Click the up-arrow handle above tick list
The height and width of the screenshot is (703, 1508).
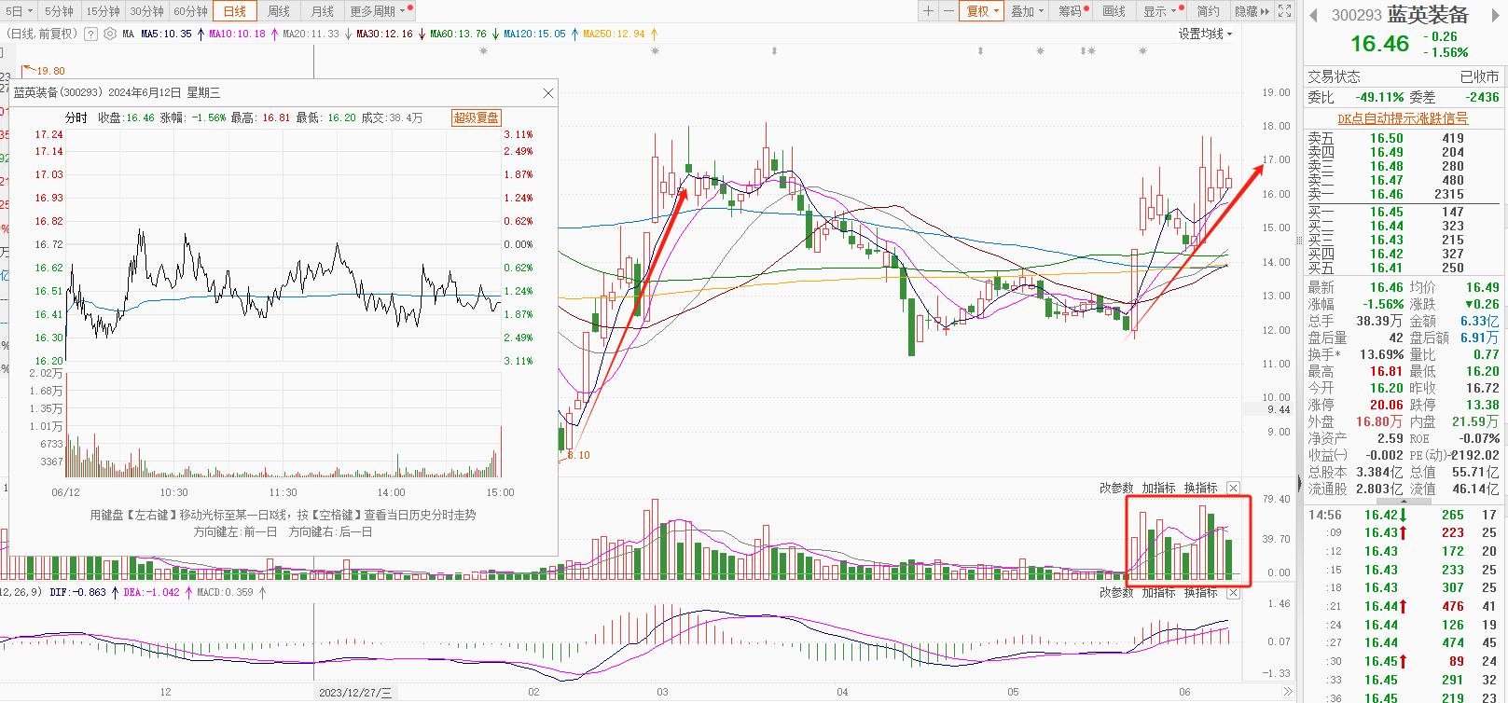(x=1403, y=502)
